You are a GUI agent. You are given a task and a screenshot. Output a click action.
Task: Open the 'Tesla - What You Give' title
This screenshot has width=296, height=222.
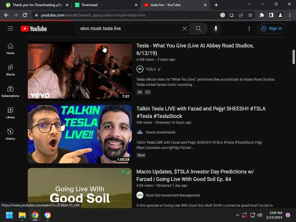(195, 49)
